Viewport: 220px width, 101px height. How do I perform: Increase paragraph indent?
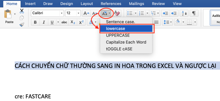(x=174, y=13)
